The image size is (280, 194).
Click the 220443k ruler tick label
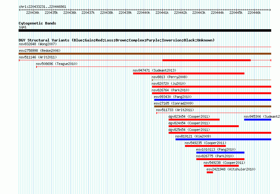coord(199,13)
